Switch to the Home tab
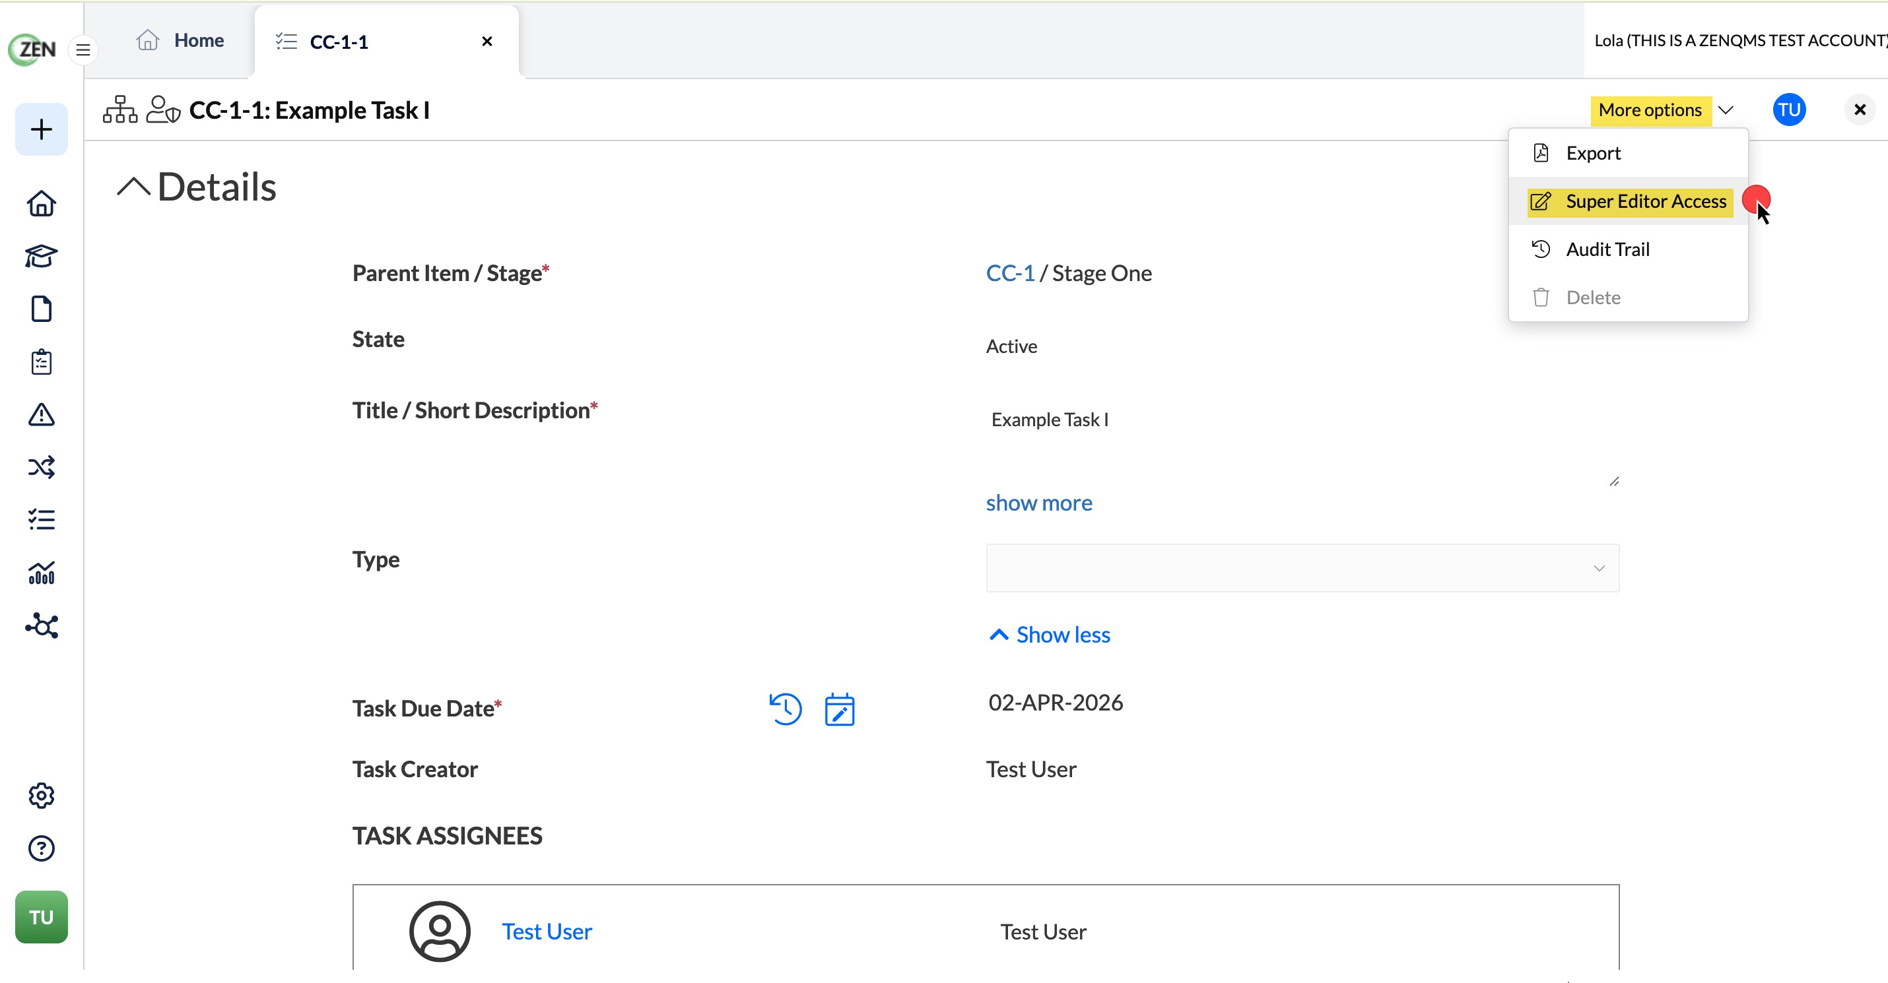The image size is (1888, 983). (x=180, y=41)
